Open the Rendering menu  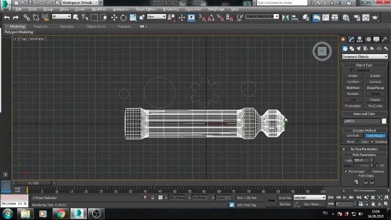(x=171, y=9)
